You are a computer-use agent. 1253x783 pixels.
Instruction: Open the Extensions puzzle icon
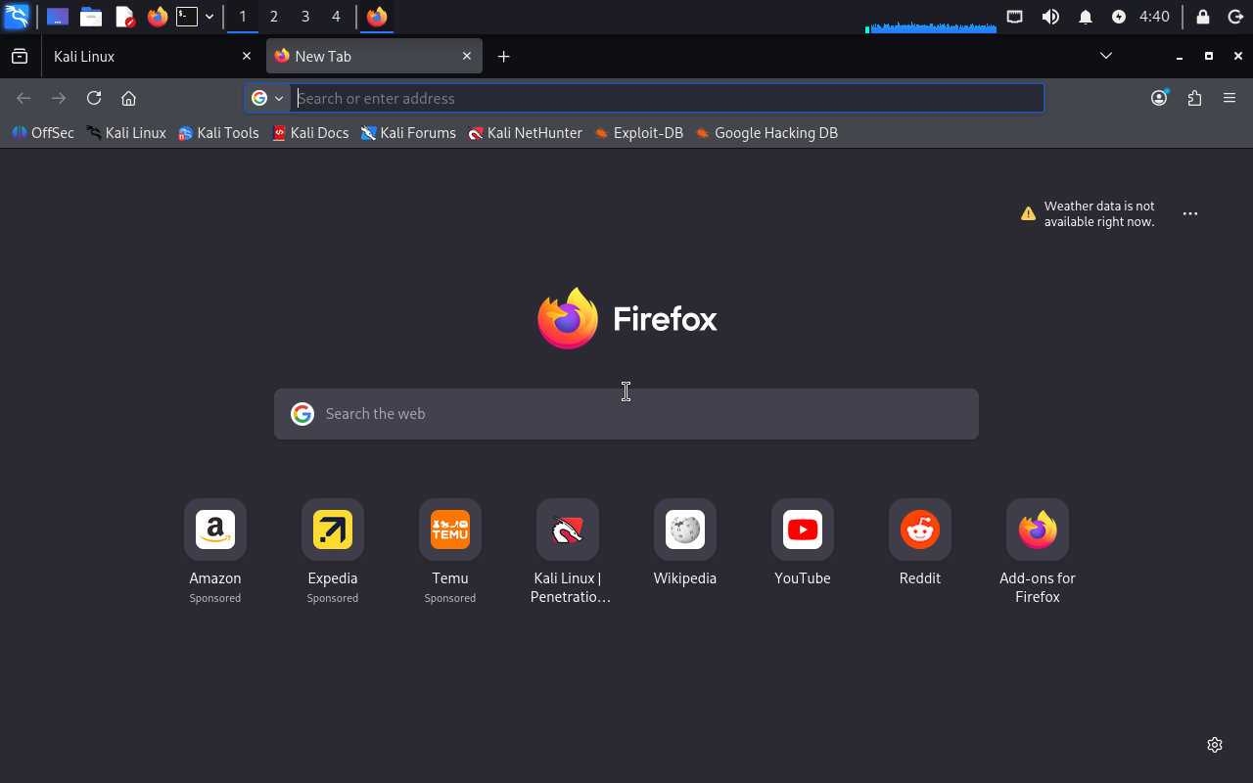click(1194, 98)
